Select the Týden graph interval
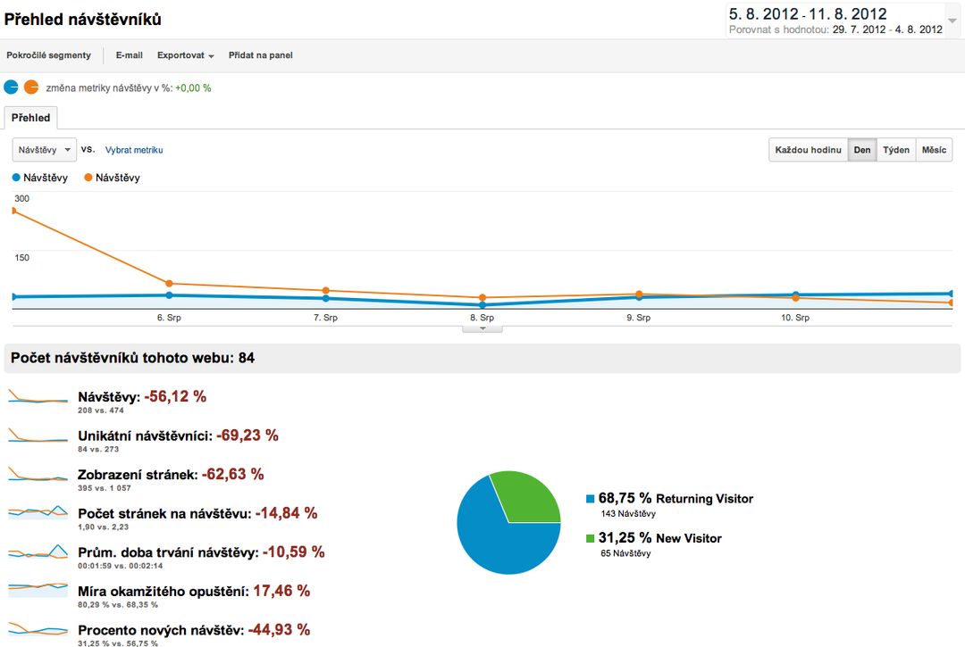Image resolution: width=965 pixels, height=647 pixels. [x=895, y=150]
